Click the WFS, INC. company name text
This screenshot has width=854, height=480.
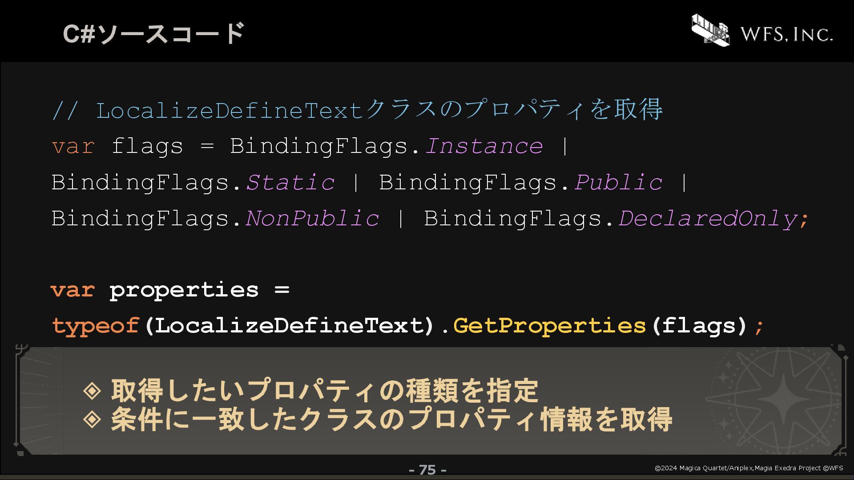(786, 34)
